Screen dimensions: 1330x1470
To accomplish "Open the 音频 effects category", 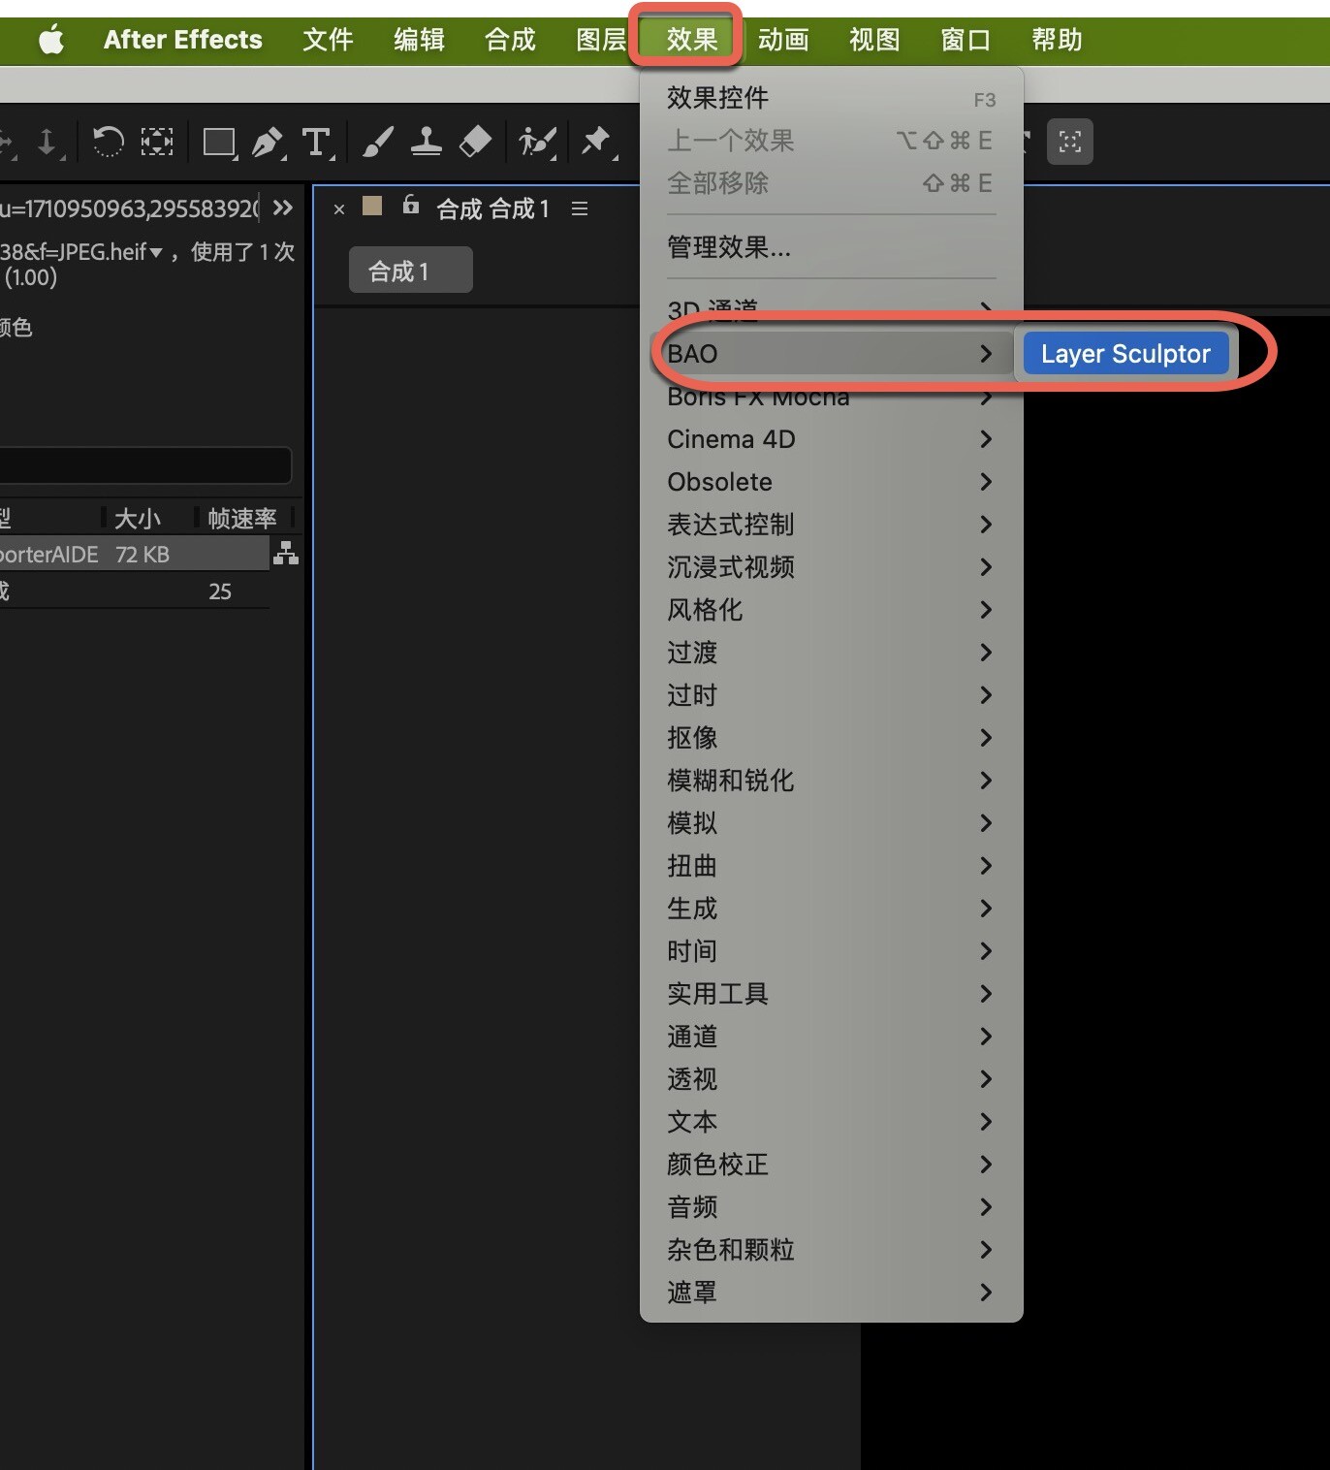I will click(832, 1207).
